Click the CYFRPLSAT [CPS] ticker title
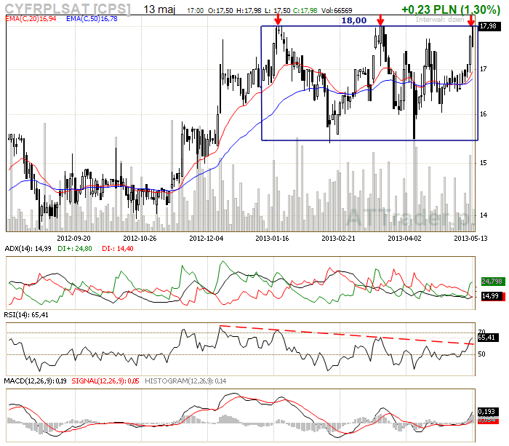 (68, 9)
